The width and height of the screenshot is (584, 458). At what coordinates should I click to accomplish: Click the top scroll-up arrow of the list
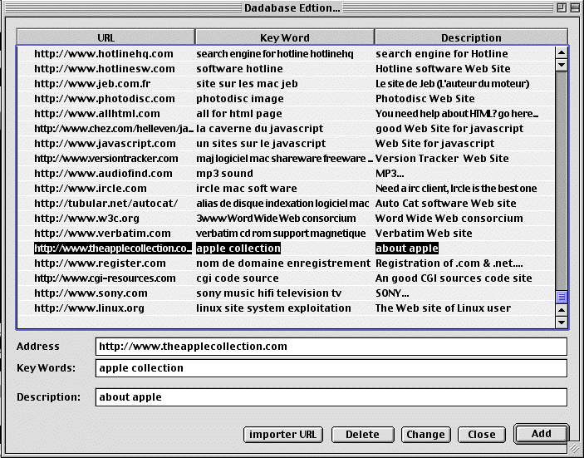(562, 52)
